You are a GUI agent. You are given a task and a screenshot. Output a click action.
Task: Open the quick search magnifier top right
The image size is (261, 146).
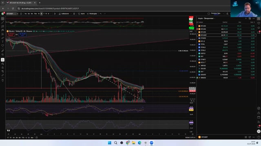click(x=227, y=14)
